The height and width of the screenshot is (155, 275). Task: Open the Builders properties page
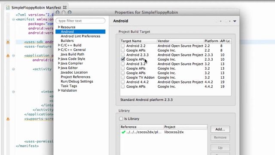[x=67, y=40]
